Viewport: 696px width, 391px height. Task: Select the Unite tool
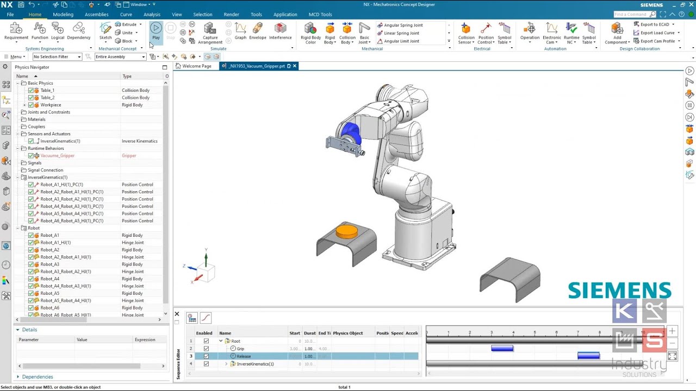(124, 33)
